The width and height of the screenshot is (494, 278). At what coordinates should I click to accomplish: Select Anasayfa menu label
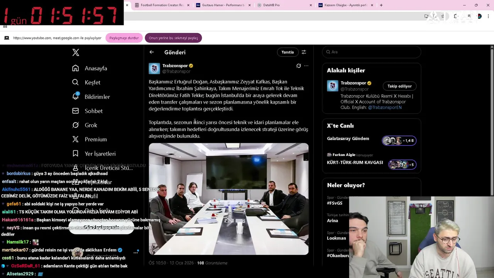point(96,68)
